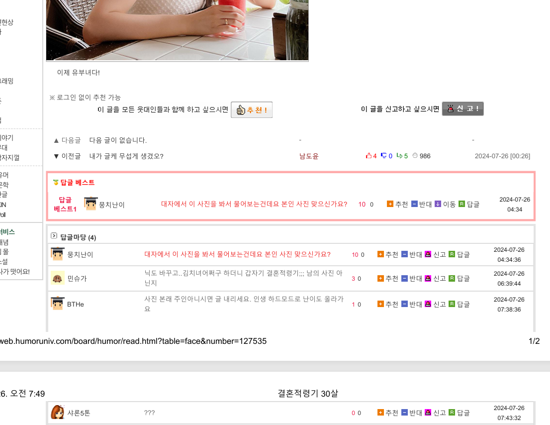Open previous post 내가 글케 무섭게 생겼오?
Screen dimensions: 550x425
click(x=126, y=156)
